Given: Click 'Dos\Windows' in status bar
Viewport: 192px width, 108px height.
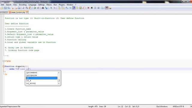Looking at the screenshot, I should coord(162,106).
